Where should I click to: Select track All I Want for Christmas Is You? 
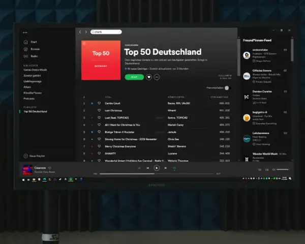coord(123,125)
